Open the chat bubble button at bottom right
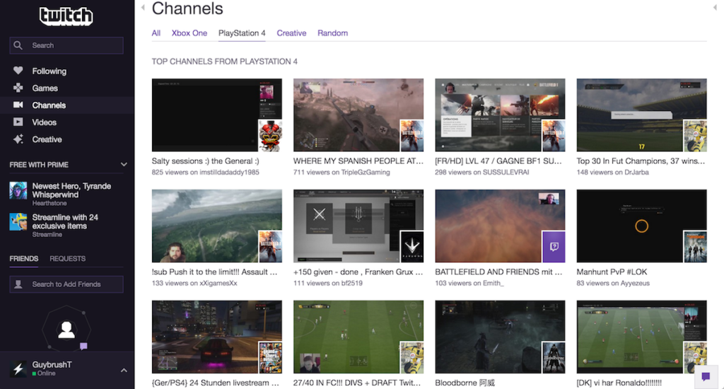Image resolution: width=724 pixels, height=389 pixels. coord(706,376)
